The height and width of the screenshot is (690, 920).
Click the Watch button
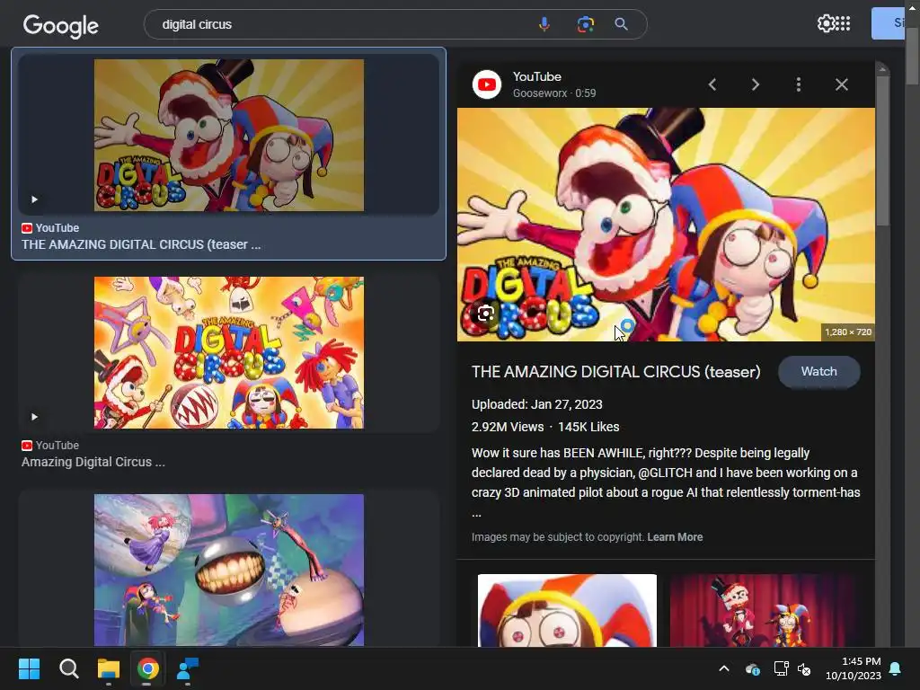[819, 371]
